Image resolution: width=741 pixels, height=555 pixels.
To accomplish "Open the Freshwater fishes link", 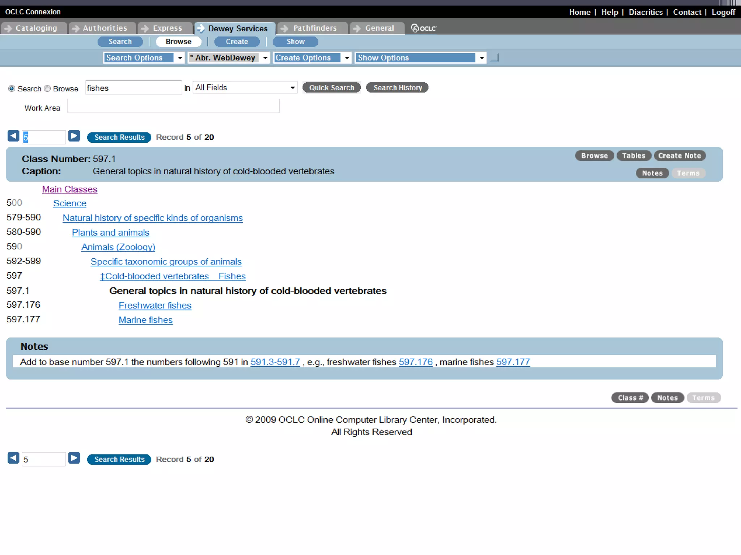I will click(x=155, y=305).
